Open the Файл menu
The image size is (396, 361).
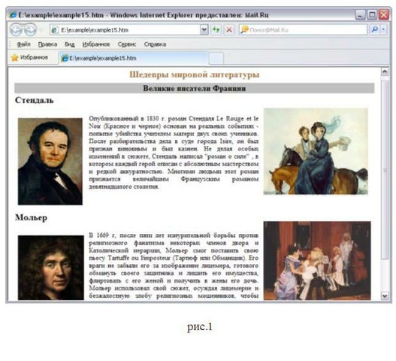pyautogui.click(x=23, y=44)
